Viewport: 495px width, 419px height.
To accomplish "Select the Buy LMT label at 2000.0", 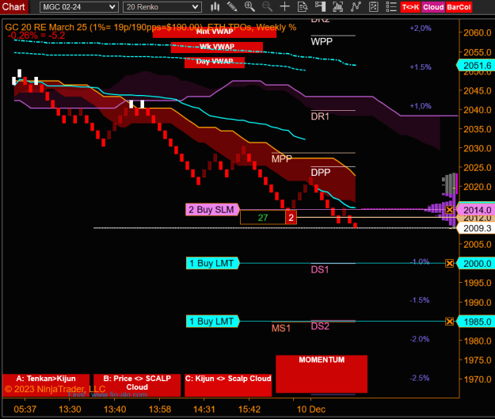I will [212, 263].
